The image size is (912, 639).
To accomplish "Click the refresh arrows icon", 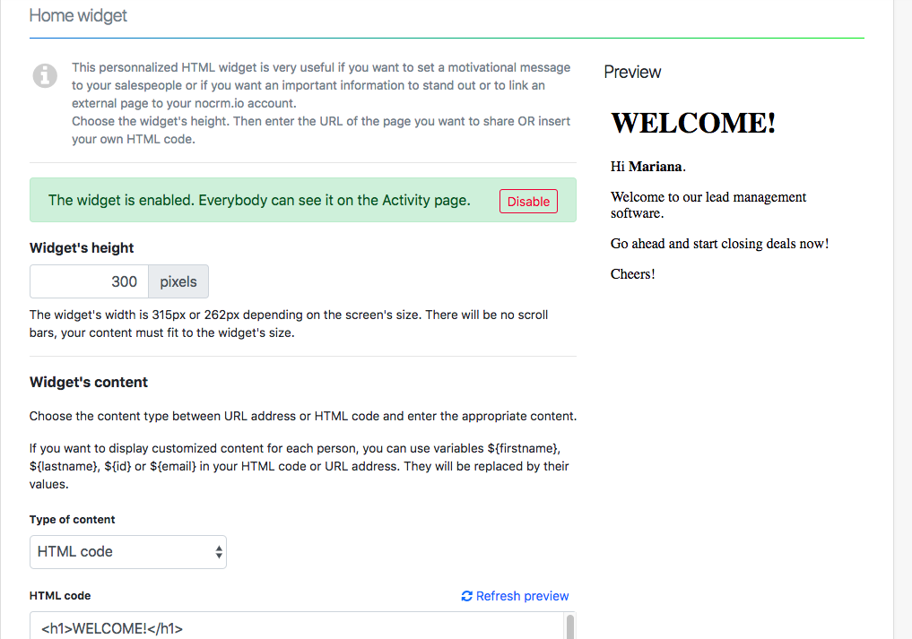I will 466,596.
